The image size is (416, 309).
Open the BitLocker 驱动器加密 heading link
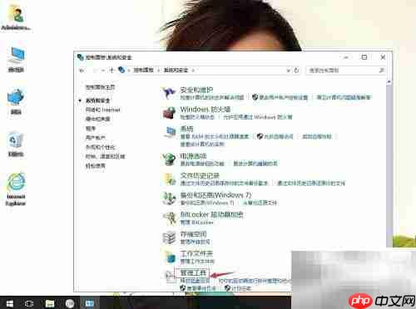point(212,214)
